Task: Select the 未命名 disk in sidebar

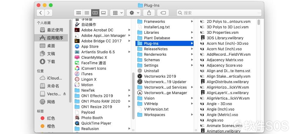Action: pos(52,86)
